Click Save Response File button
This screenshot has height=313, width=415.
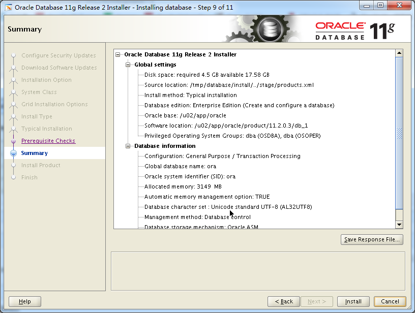372,239
